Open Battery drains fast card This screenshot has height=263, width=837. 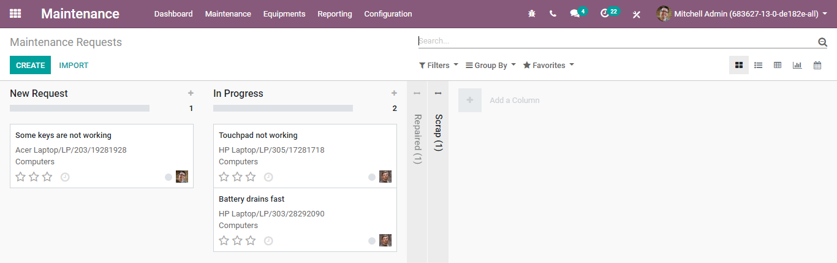pyautogui.click(x=305, y=219)
